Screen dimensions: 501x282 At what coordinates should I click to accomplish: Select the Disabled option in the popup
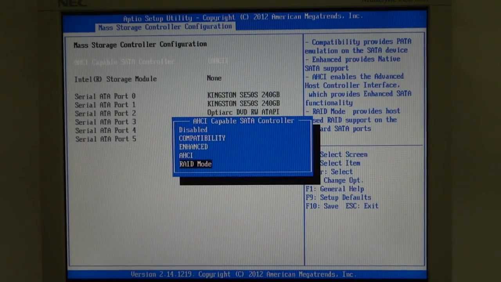193,130
